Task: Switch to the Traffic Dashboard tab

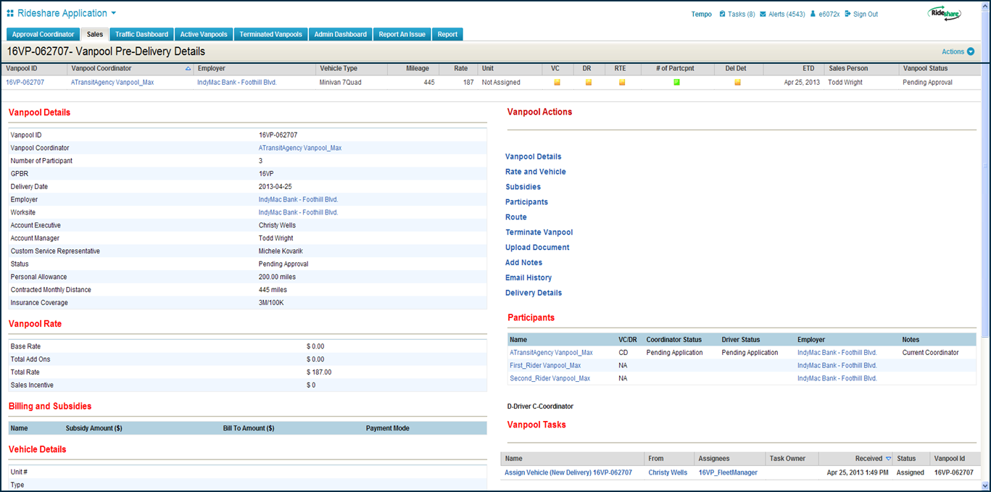Action: click(x=141, y=33)
